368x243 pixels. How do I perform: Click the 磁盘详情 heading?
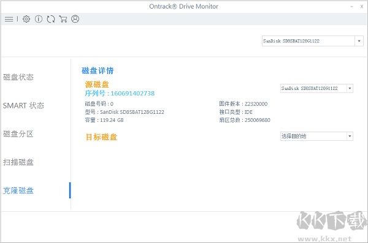tap(98, 70)
